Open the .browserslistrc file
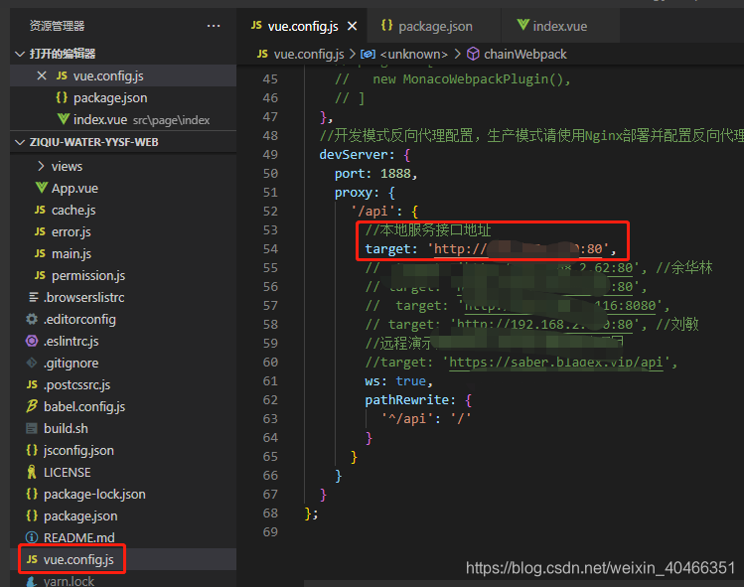The image size is (744, 587). [123, 297]
